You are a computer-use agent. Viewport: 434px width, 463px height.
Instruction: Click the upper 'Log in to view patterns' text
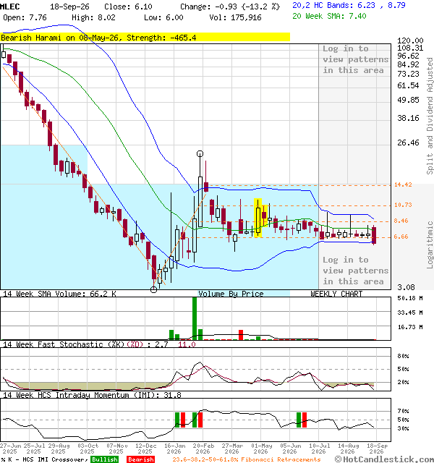(355, 59)
